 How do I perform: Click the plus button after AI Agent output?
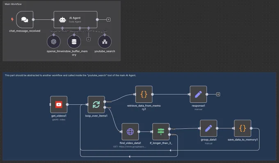[109, 20]
